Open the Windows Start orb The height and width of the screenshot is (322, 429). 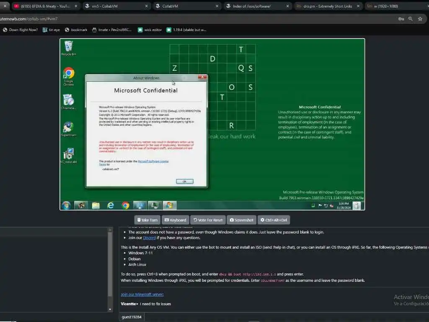tap(66, 205)
